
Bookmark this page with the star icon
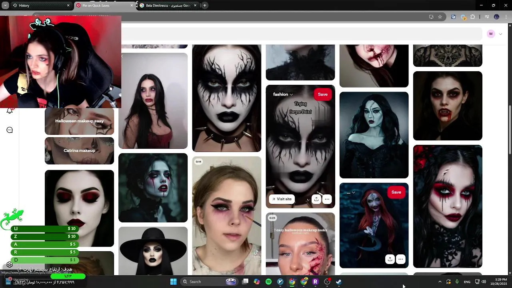(440, 17)
